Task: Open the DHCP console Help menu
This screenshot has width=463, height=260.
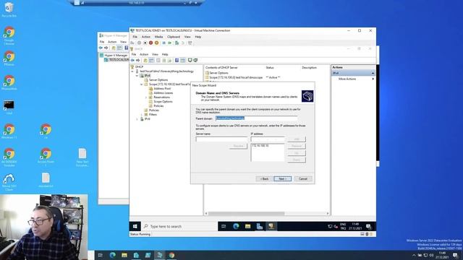Action: pyautogui.click(x=165, y=55)
